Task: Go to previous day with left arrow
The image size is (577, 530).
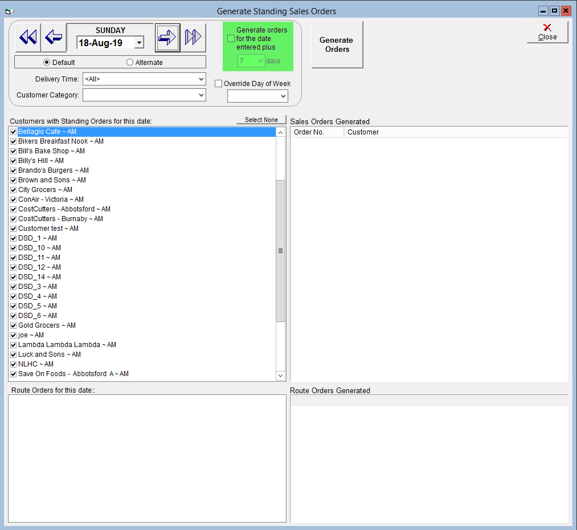Action: [x=54, y=37]
